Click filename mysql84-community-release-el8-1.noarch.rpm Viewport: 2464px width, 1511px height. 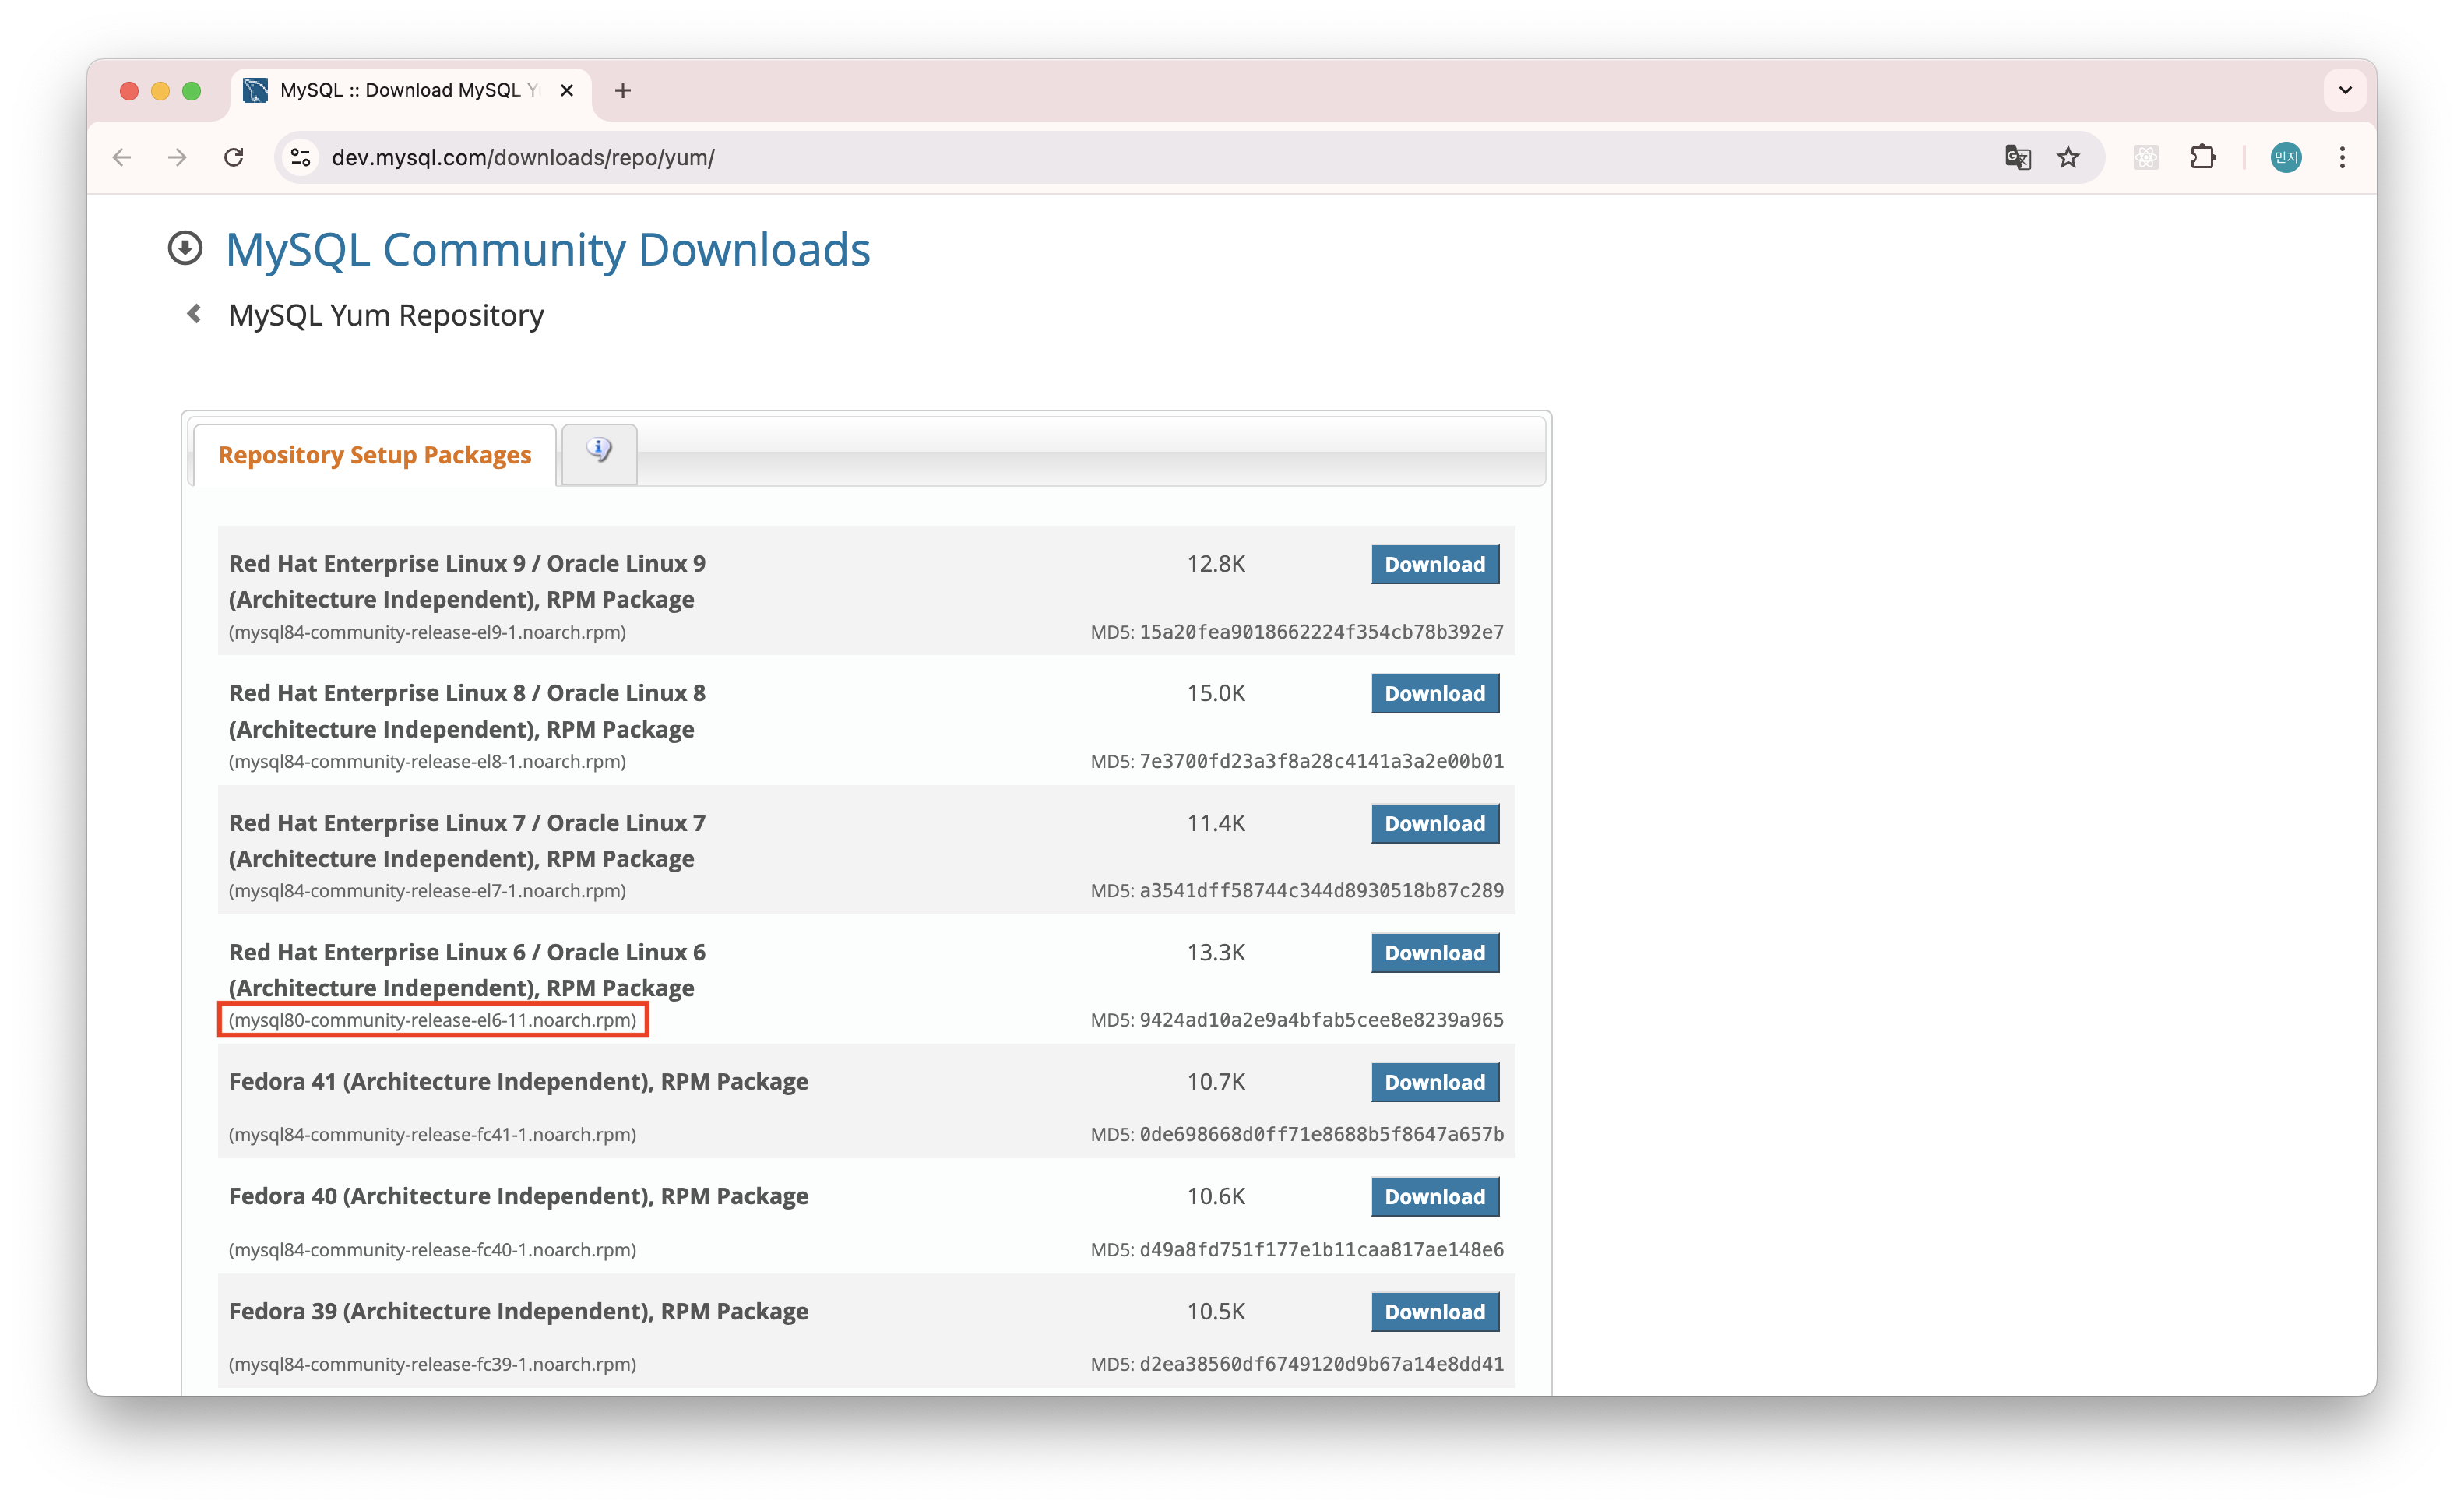(x=428, y=761)
